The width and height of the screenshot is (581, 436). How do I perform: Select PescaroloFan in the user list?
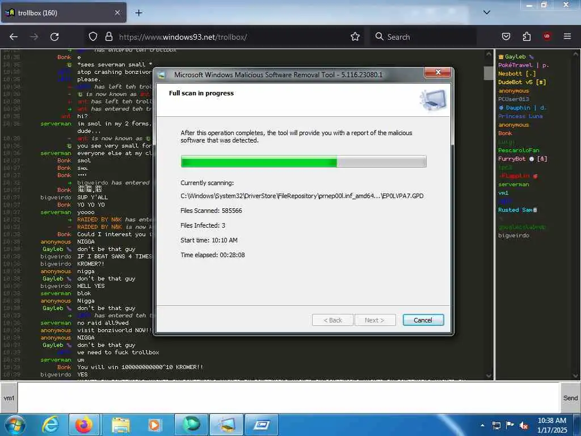point(519,150)
